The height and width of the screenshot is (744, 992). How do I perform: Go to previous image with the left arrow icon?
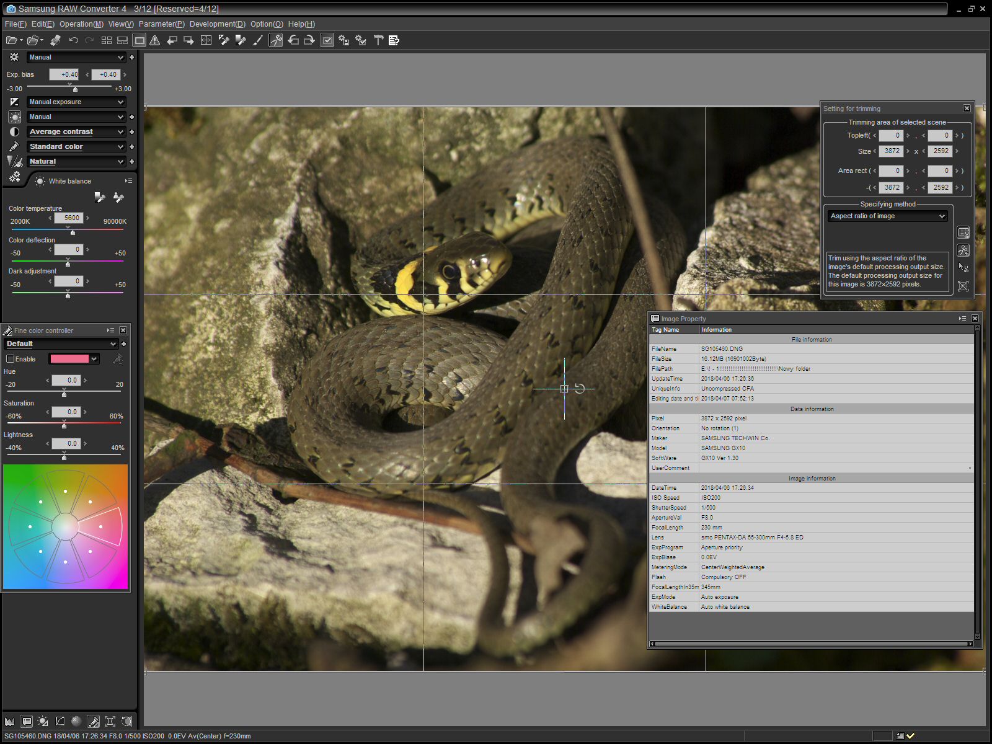pyautogui.click(x=172, y=40)
